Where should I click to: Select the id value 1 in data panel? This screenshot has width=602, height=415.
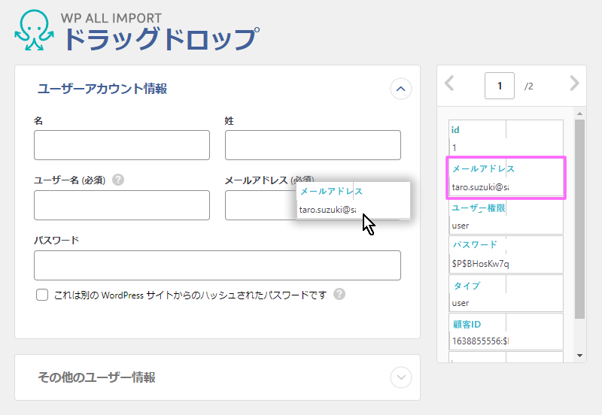(x=455, y=147)
